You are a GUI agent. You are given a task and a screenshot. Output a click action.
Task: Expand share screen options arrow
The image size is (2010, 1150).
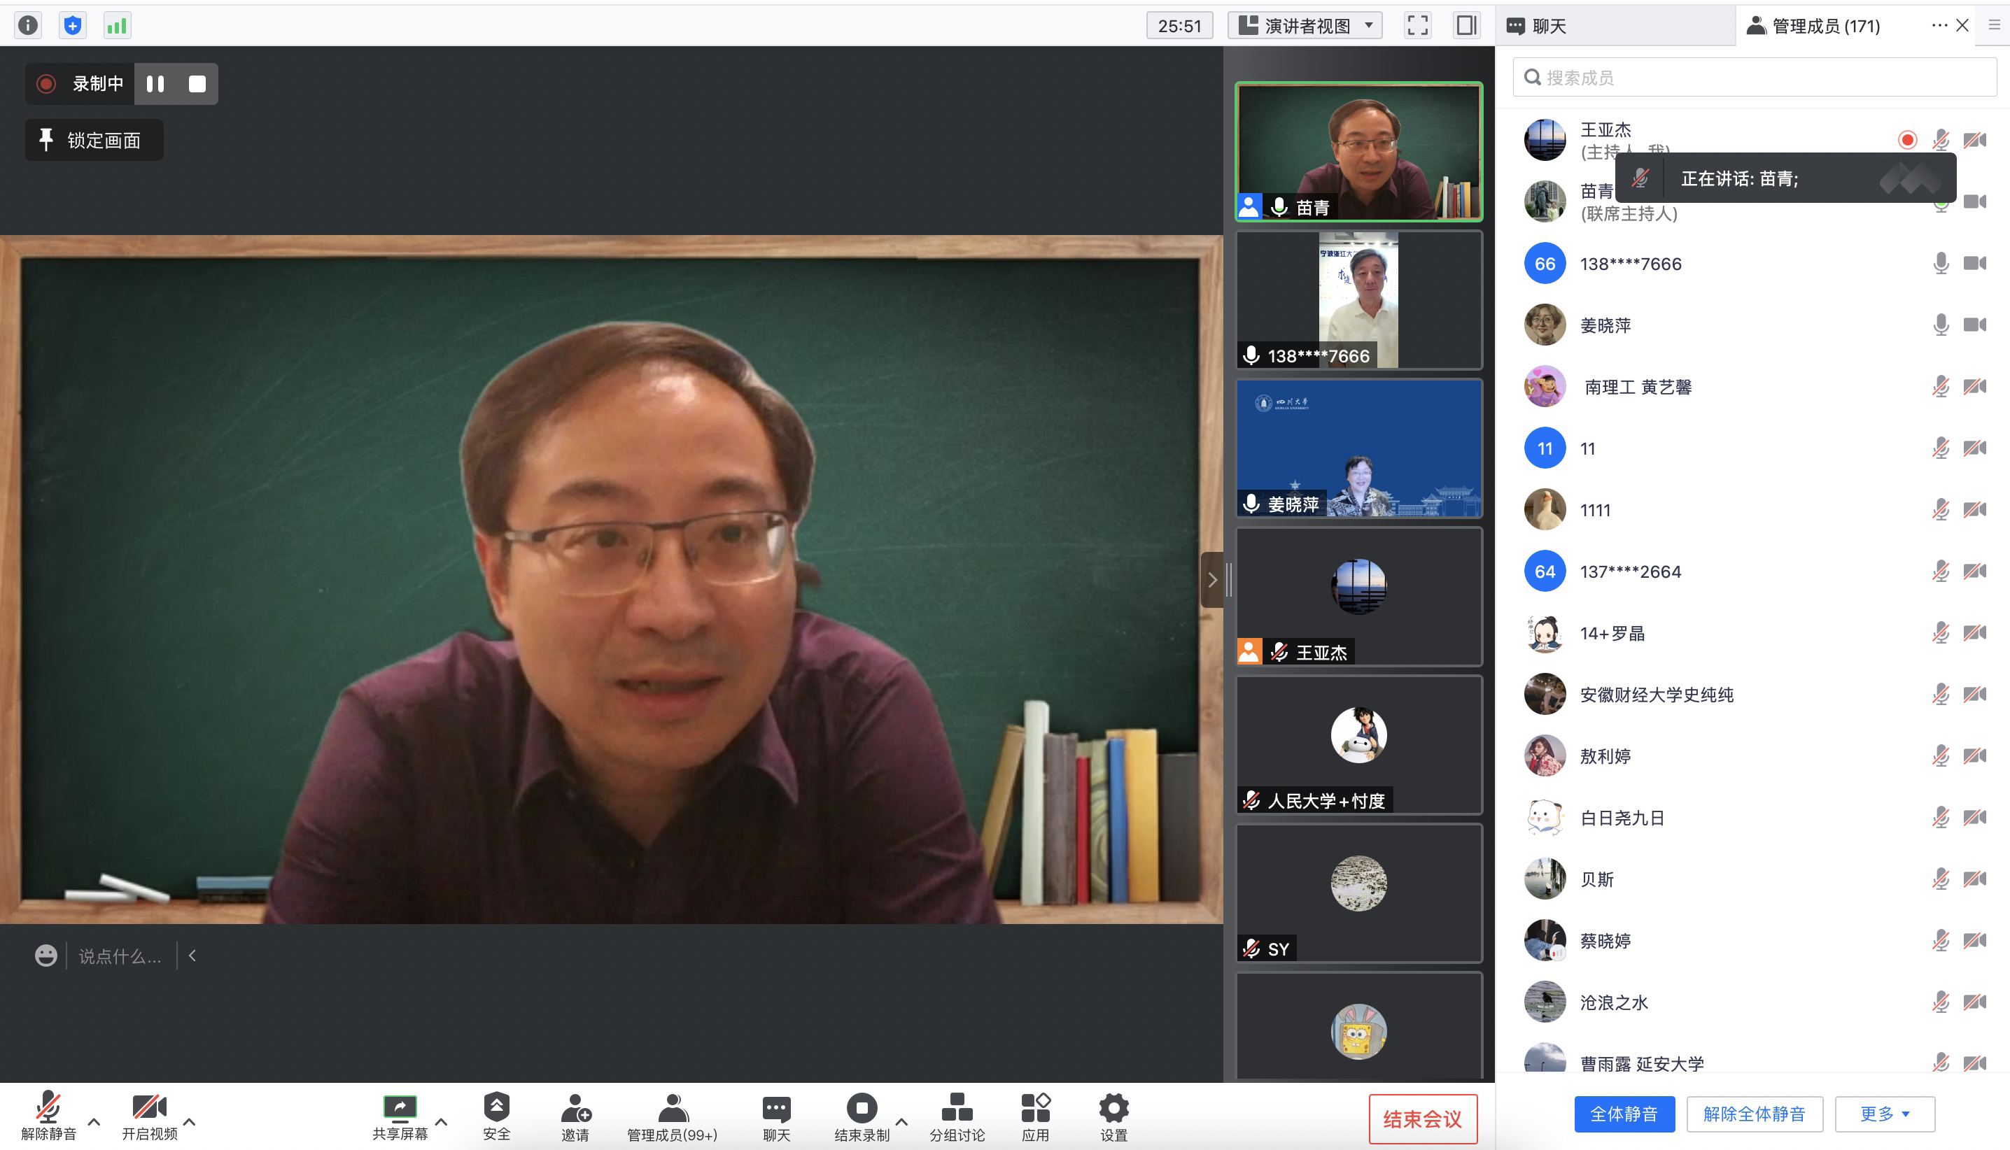442,1121
